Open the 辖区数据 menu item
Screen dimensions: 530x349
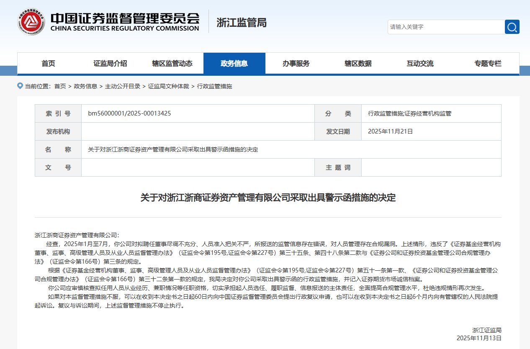click(x=359, y=63)
